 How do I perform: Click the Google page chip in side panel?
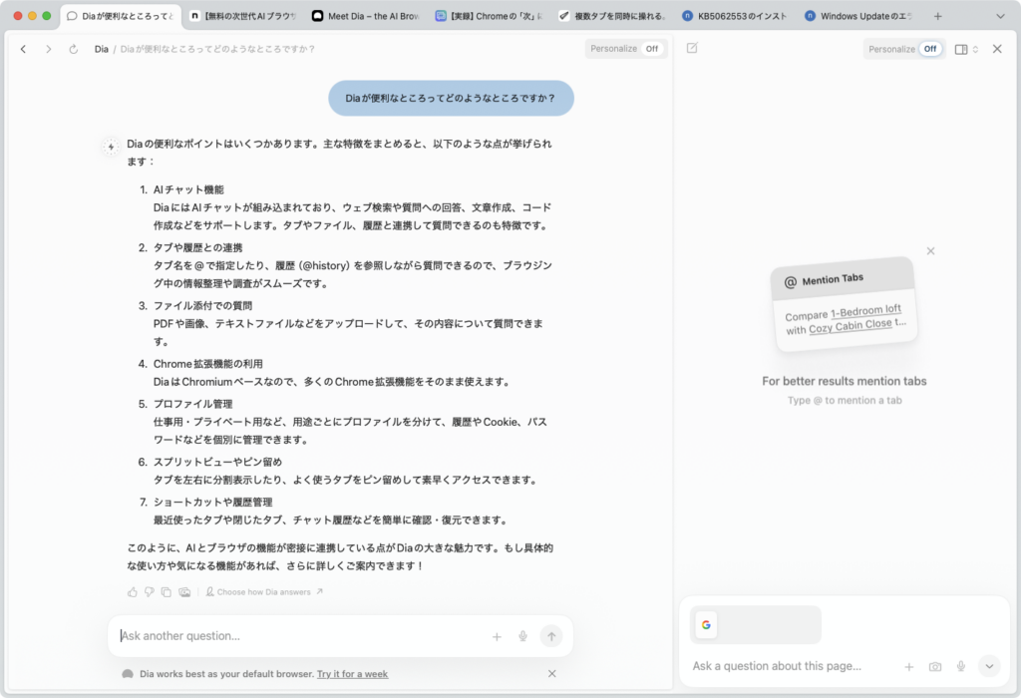pos(756,625)
